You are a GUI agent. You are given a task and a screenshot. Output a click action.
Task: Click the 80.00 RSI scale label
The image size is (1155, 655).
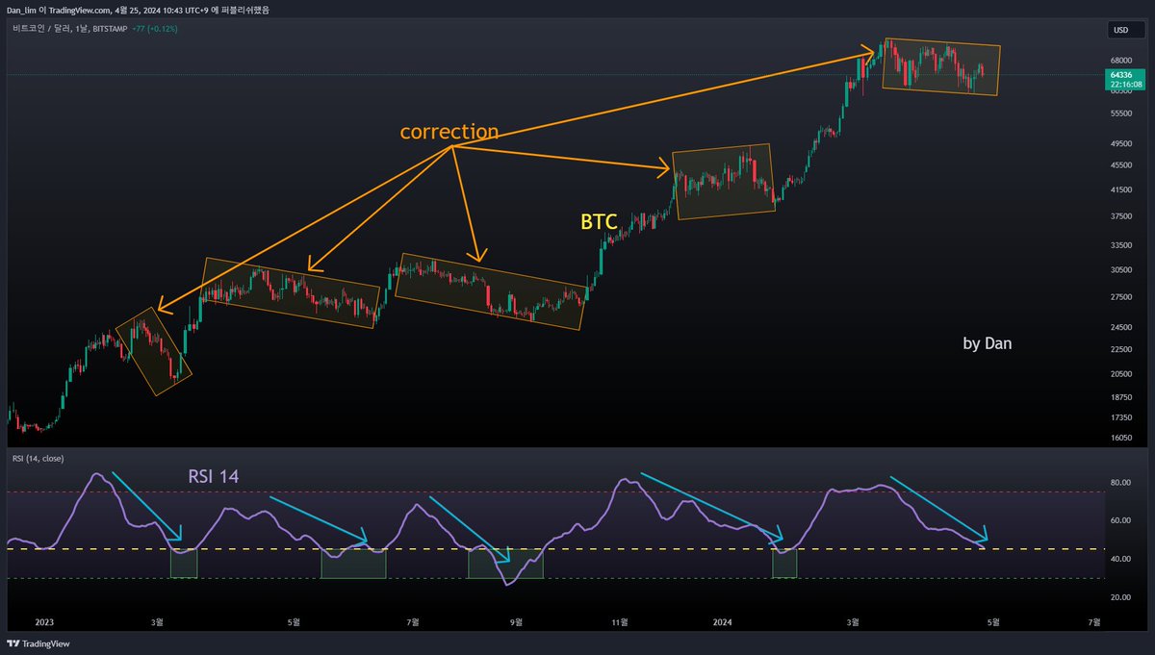tap(1119, 482)
